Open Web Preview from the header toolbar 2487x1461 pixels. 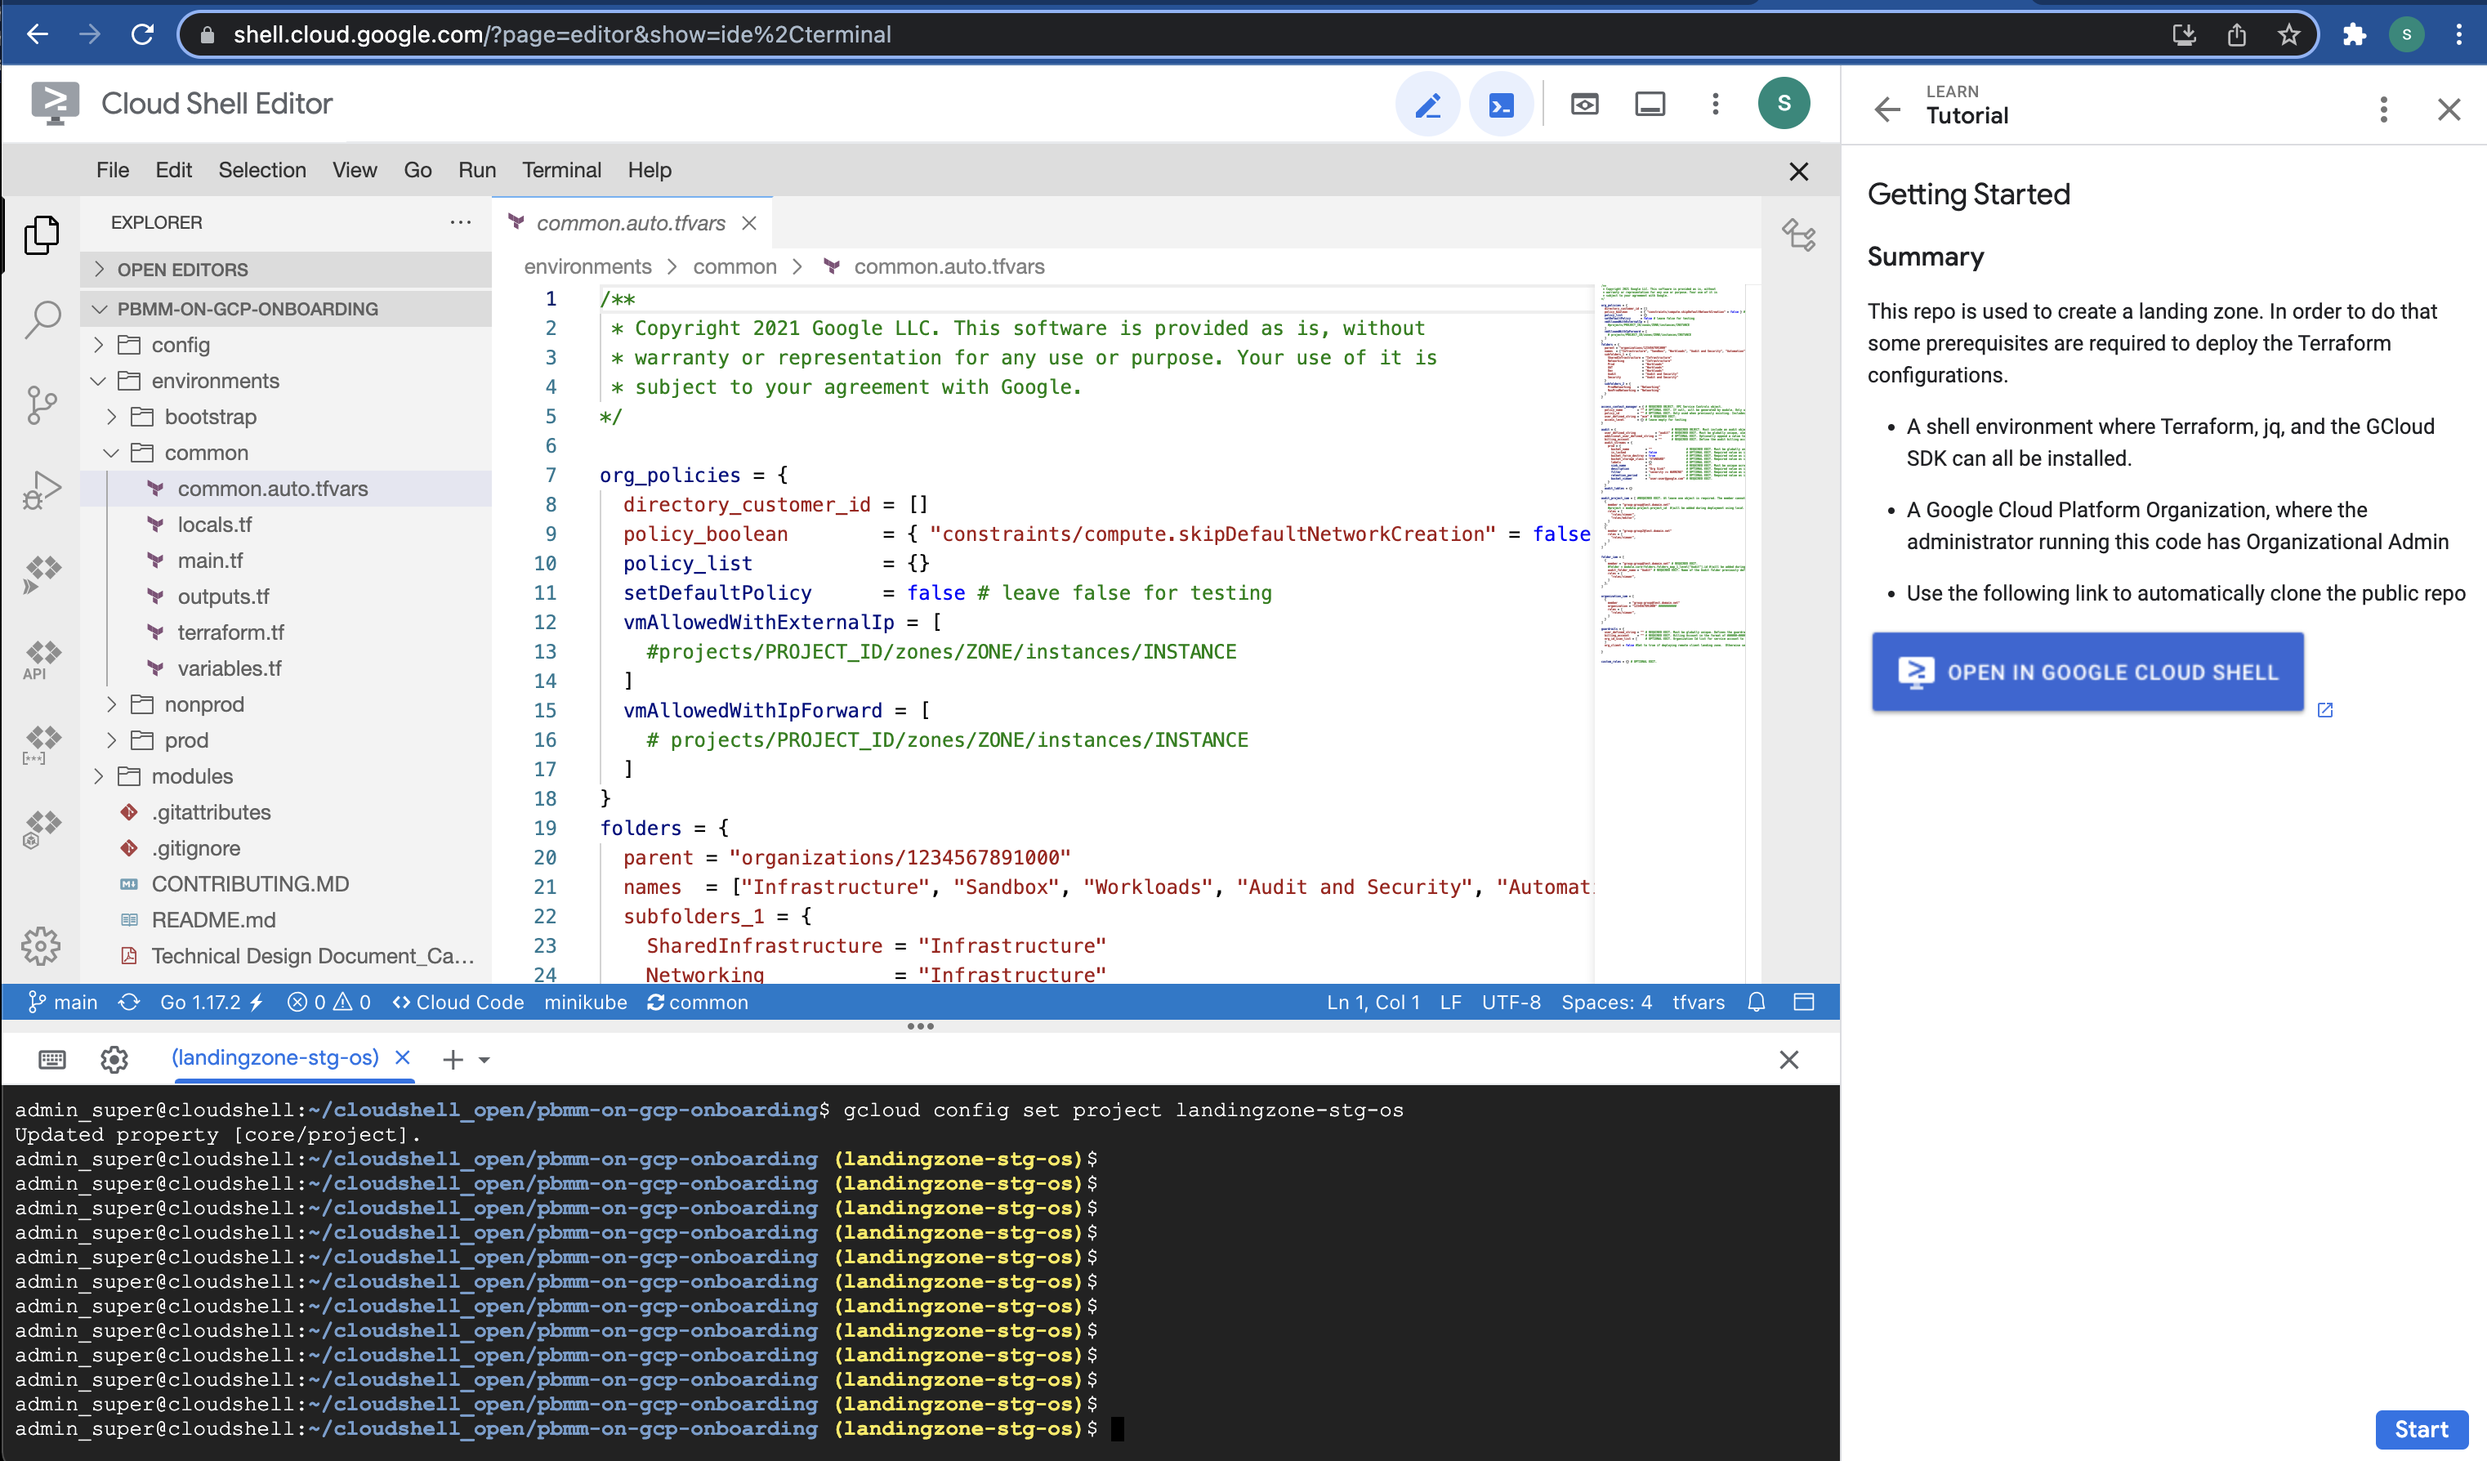tap(1584, 103)
